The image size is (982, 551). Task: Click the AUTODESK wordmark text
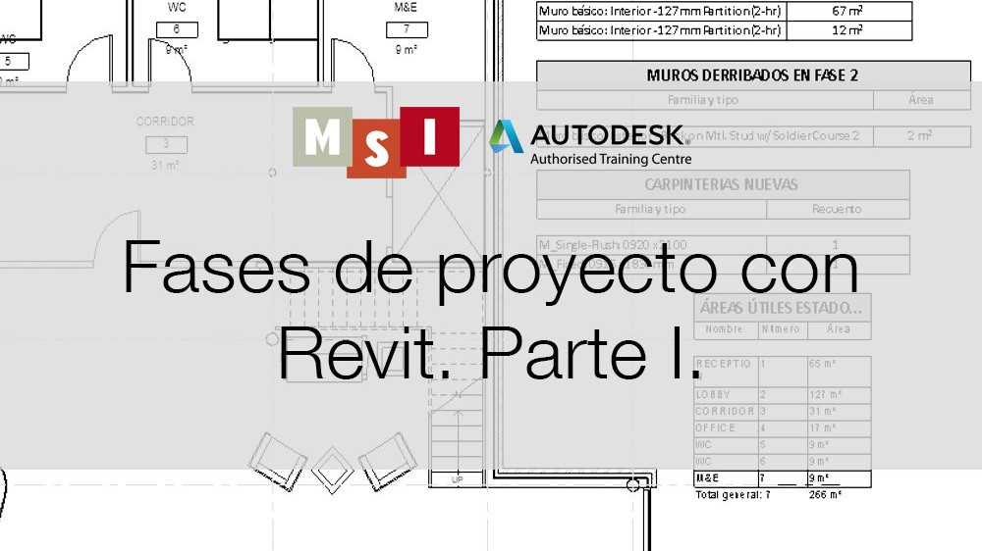pos(608,135)
